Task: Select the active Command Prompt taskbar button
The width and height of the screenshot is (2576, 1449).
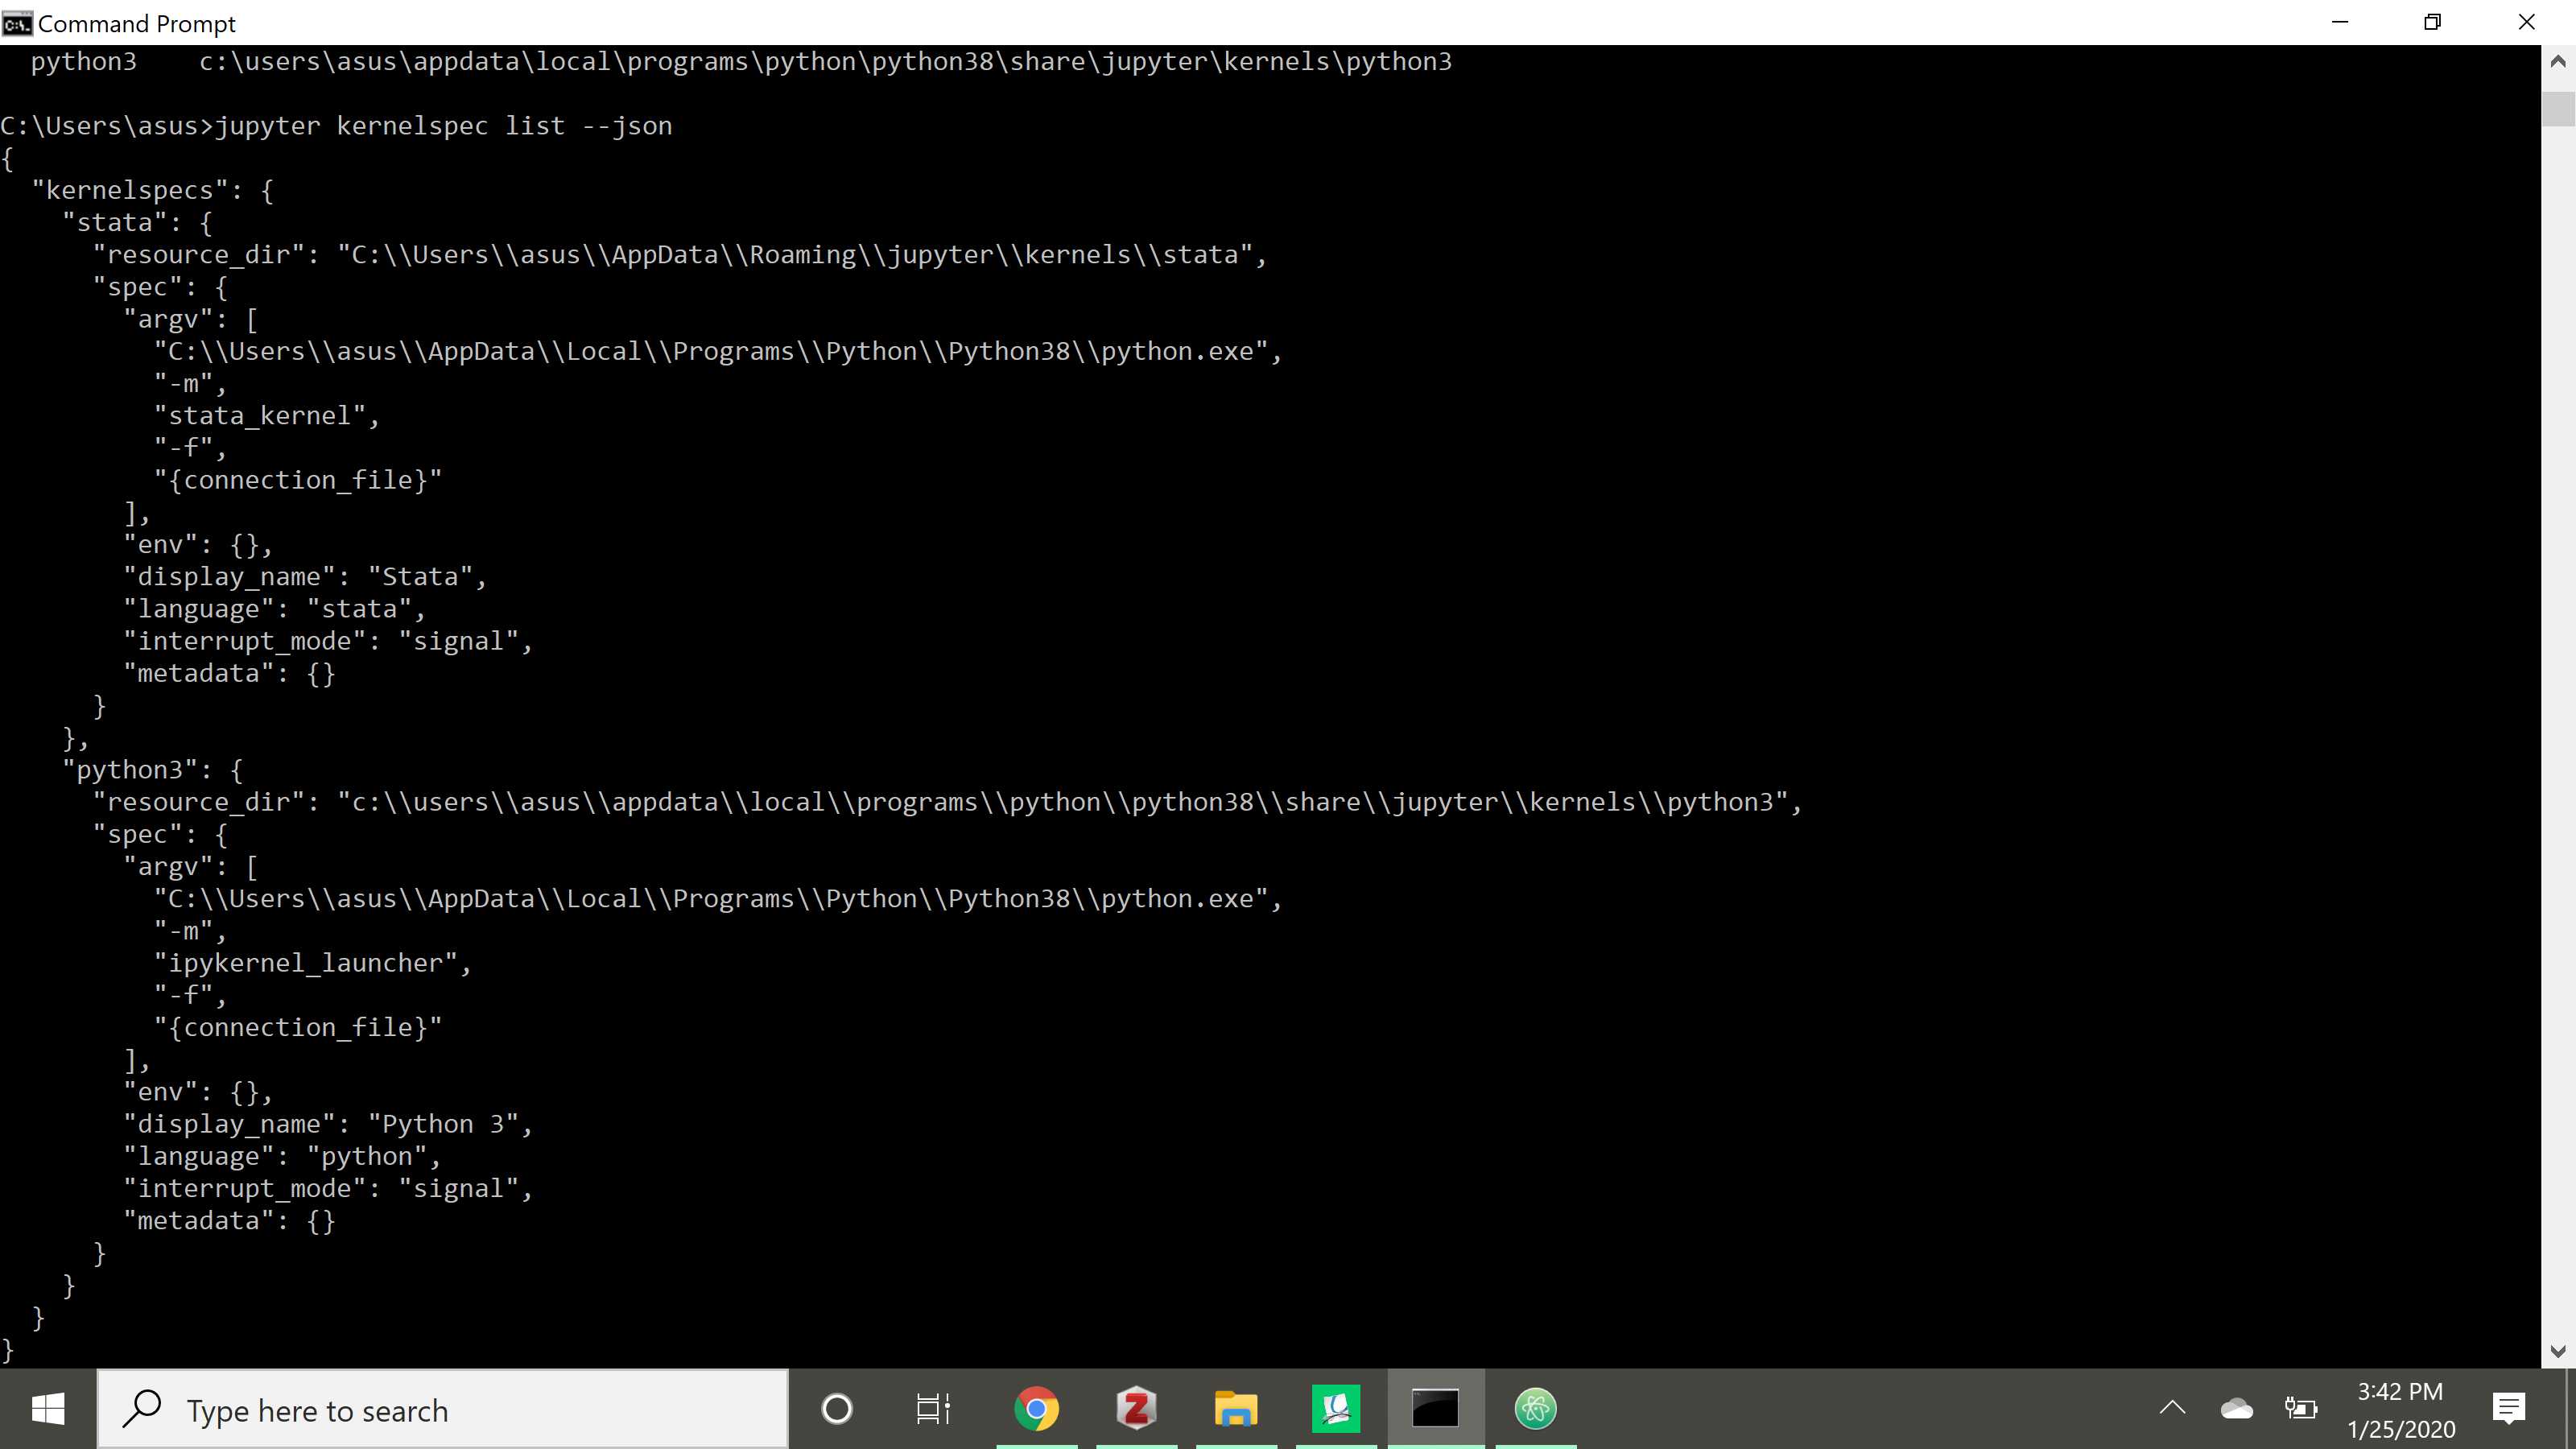Action: pyautogui.click(x=1435, y=1410)
